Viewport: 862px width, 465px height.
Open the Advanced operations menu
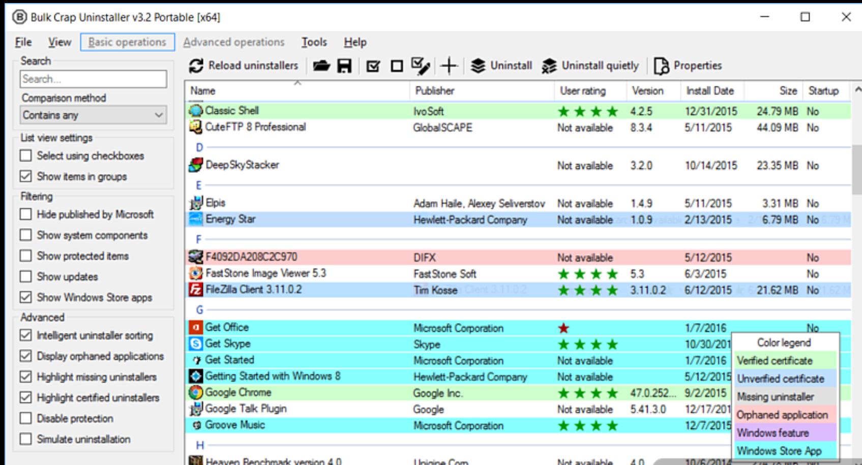click(234, 42)
